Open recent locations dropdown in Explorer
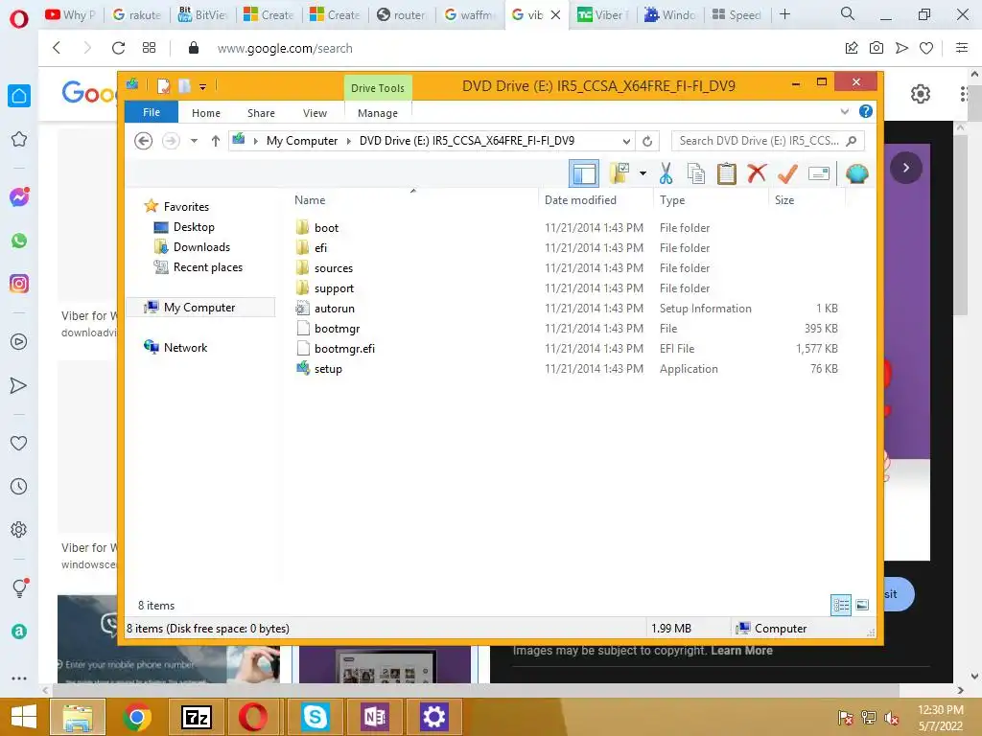 [x=194, y=141]
